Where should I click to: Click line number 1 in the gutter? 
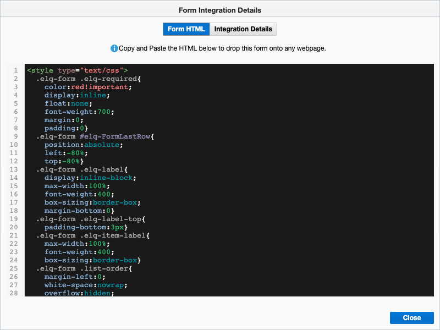point(15,70)
